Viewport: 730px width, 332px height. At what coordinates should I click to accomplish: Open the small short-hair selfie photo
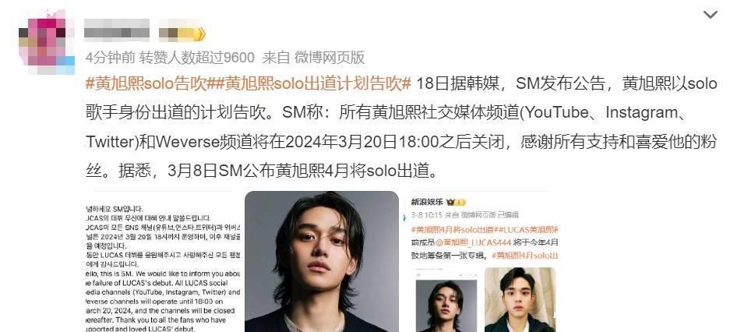pos(520,299)
